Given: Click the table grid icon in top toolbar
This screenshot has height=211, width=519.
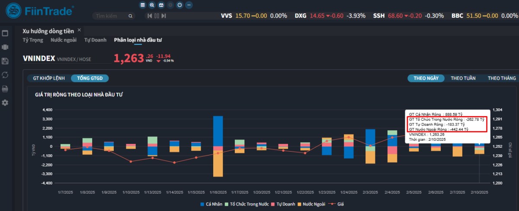Looking at the screenshot, I should pos(143,5).
